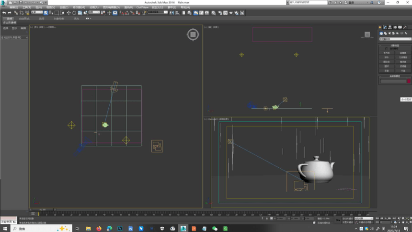Viewport: 412px width, 232px height.
Task: Open the Standard Primitives category dropdown
Action: 395,39
